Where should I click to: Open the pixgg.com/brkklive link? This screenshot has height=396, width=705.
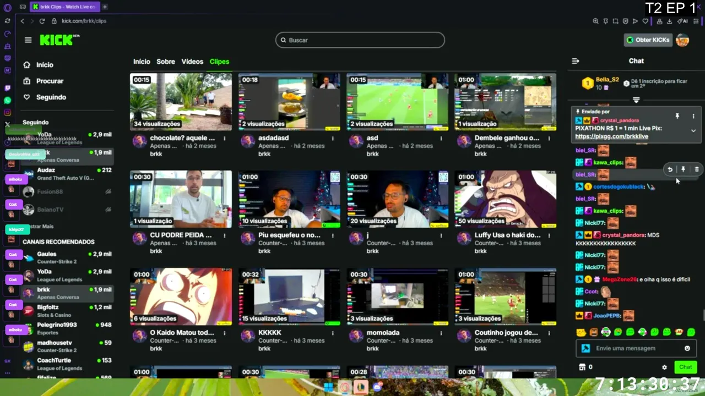click(x=611, y=136)
